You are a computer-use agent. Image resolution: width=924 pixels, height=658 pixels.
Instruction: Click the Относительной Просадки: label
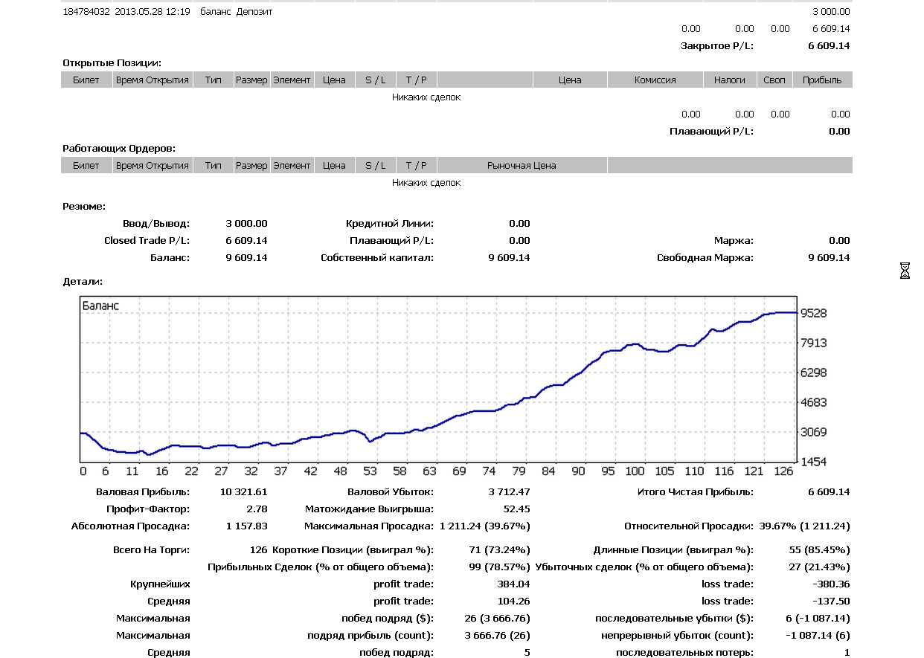(x=688, y=526)
